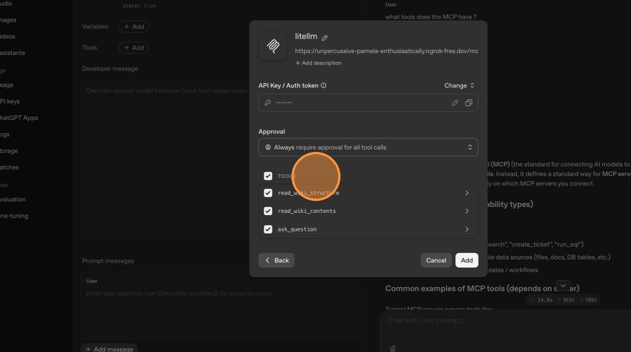This screenshot has width=631, height=352.
Task: Click the ngrok server URL text
Action: (387, 51)
